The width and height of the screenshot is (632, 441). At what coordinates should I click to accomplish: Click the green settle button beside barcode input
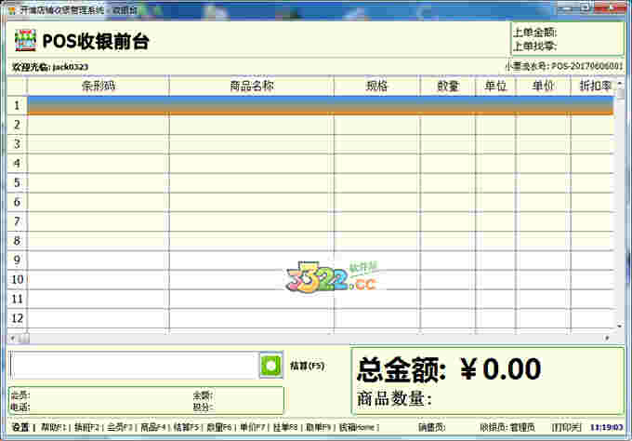(270, 366)
